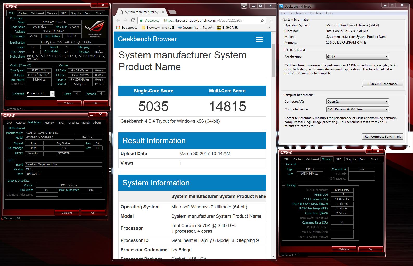The height and width of the screenshot is (266, 413).
Task: Open the File menu in Geekbench 4
Action: click(x=283, y=13)
